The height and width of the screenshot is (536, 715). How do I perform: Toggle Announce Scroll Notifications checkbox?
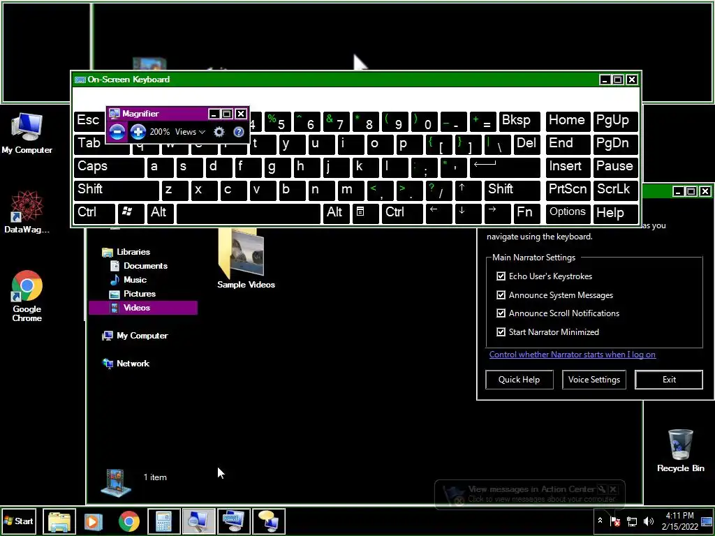[x=501, y=313]
